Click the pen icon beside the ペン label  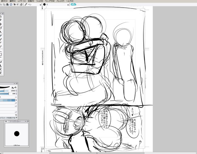26,5
